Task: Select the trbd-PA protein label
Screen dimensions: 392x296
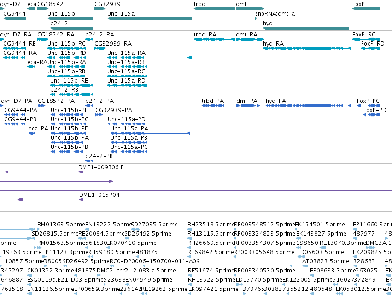Action: [213, 101]
